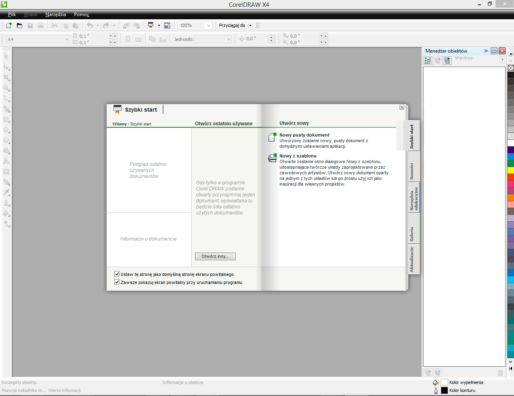
Task: Select the Crop tool in toolbox
Action: (6, 78)
